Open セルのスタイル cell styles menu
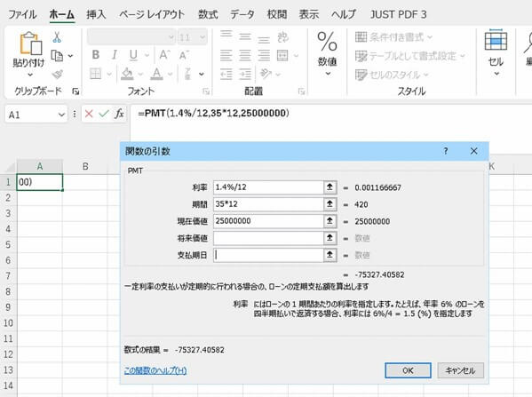The width and height of the screenshot is (532, 397). point(392,75)
